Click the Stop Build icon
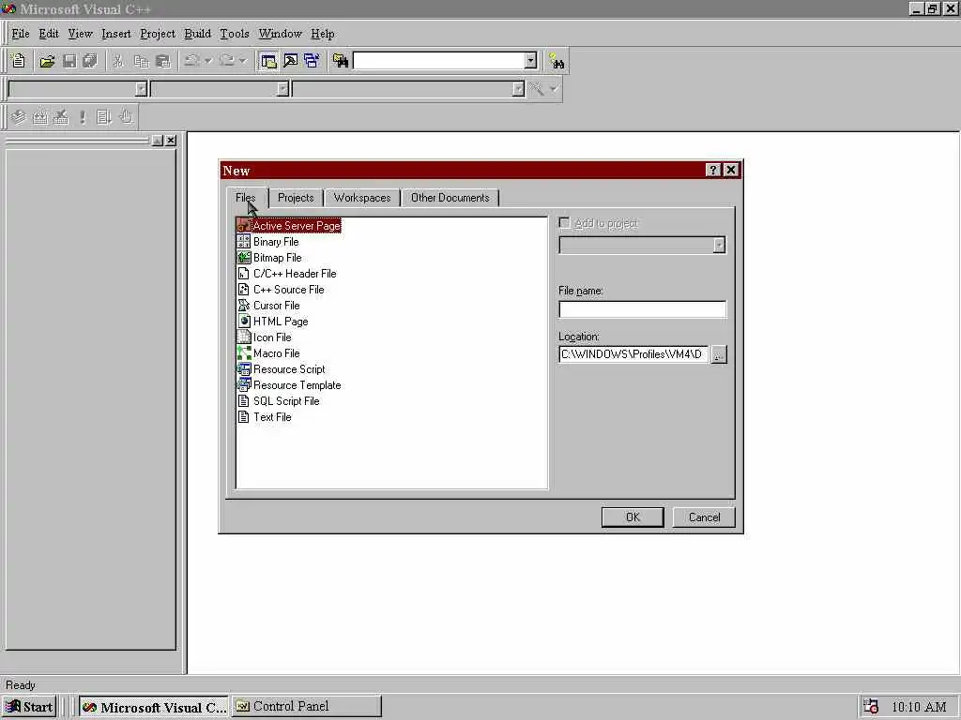The image size is (961, 720). click(61, 117)
